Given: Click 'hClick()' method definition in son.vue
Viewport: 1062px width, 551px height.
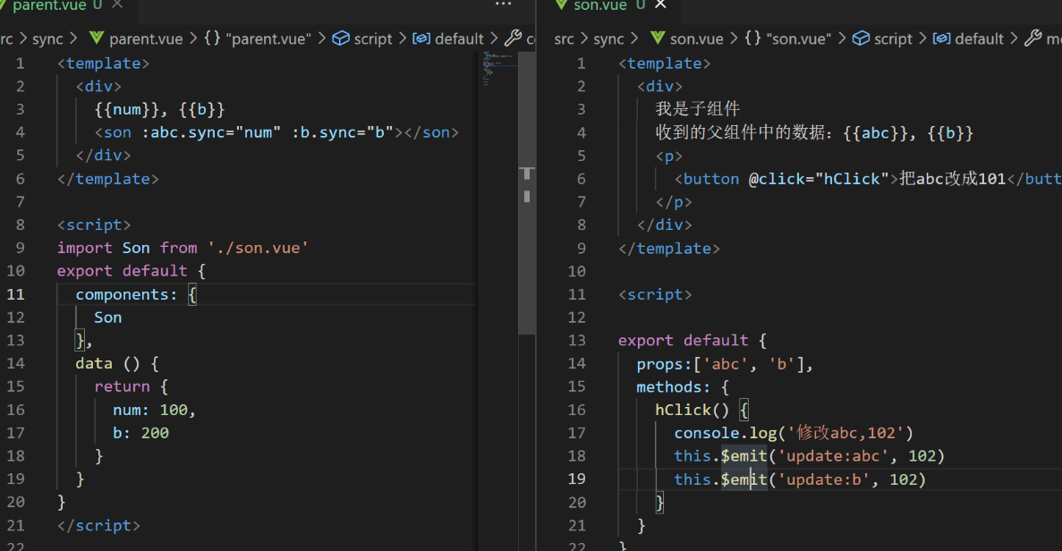Looking at the screenshot, I should coord(692,411).
